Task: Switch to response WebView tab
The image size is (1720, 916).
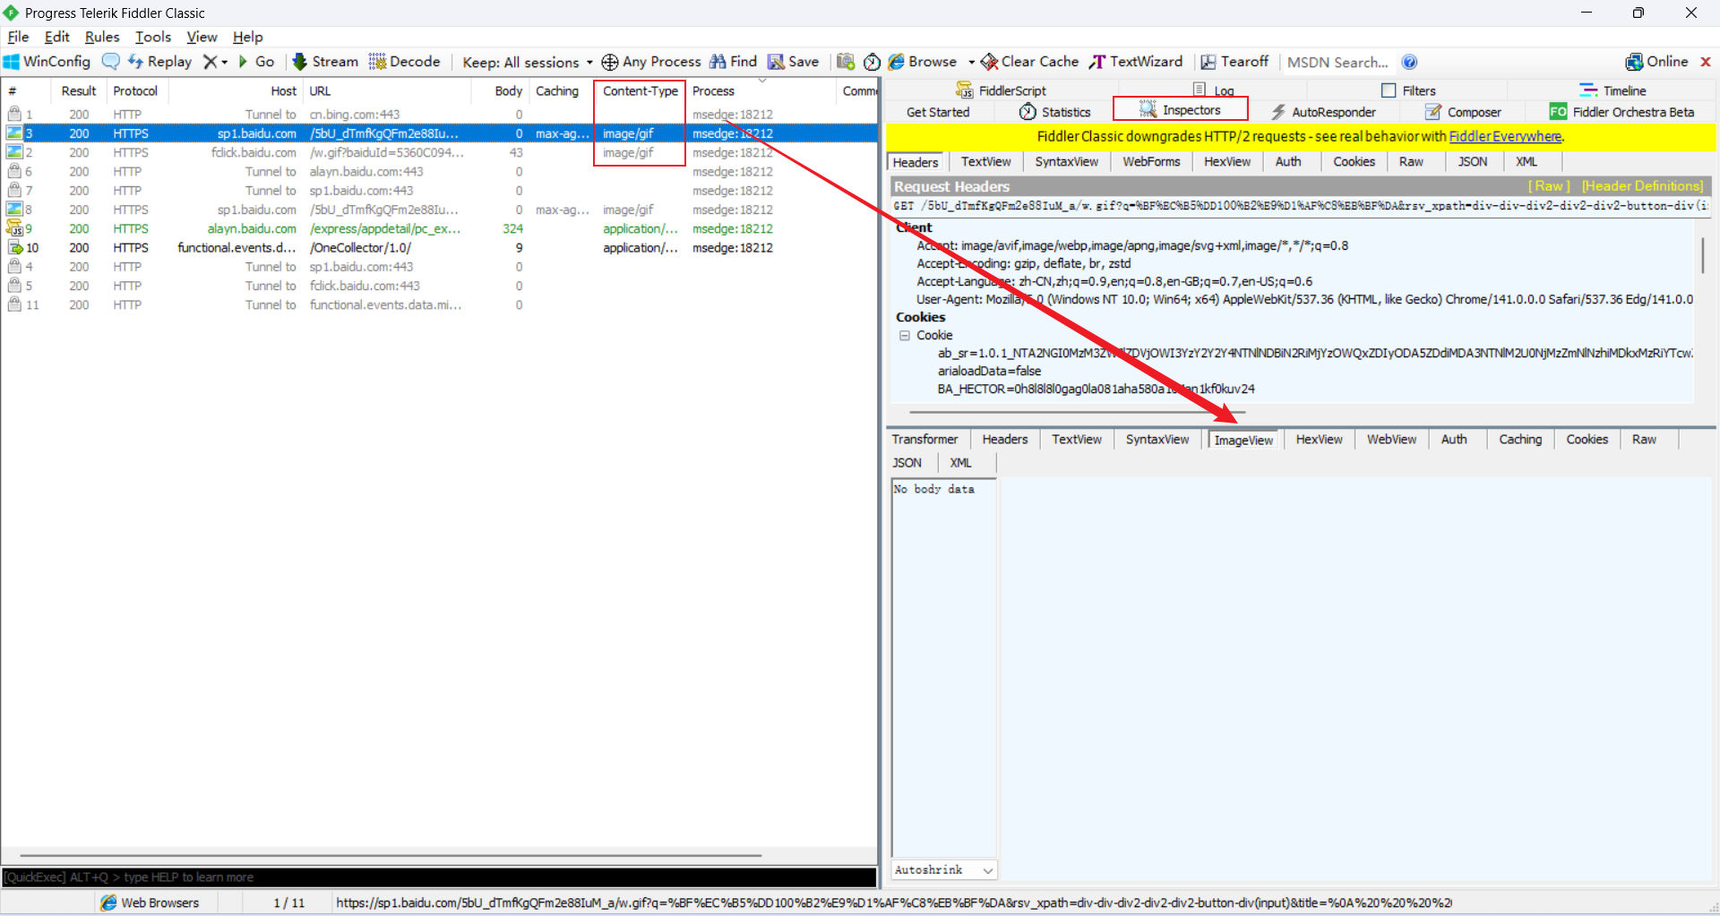Action: coord(1391,440)
